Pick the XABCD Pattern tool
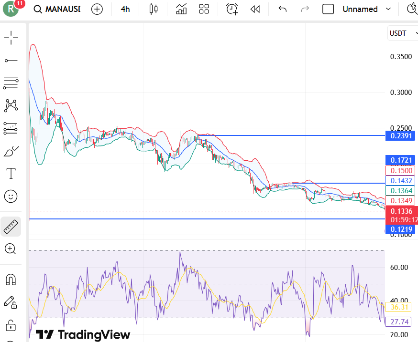 11,105
